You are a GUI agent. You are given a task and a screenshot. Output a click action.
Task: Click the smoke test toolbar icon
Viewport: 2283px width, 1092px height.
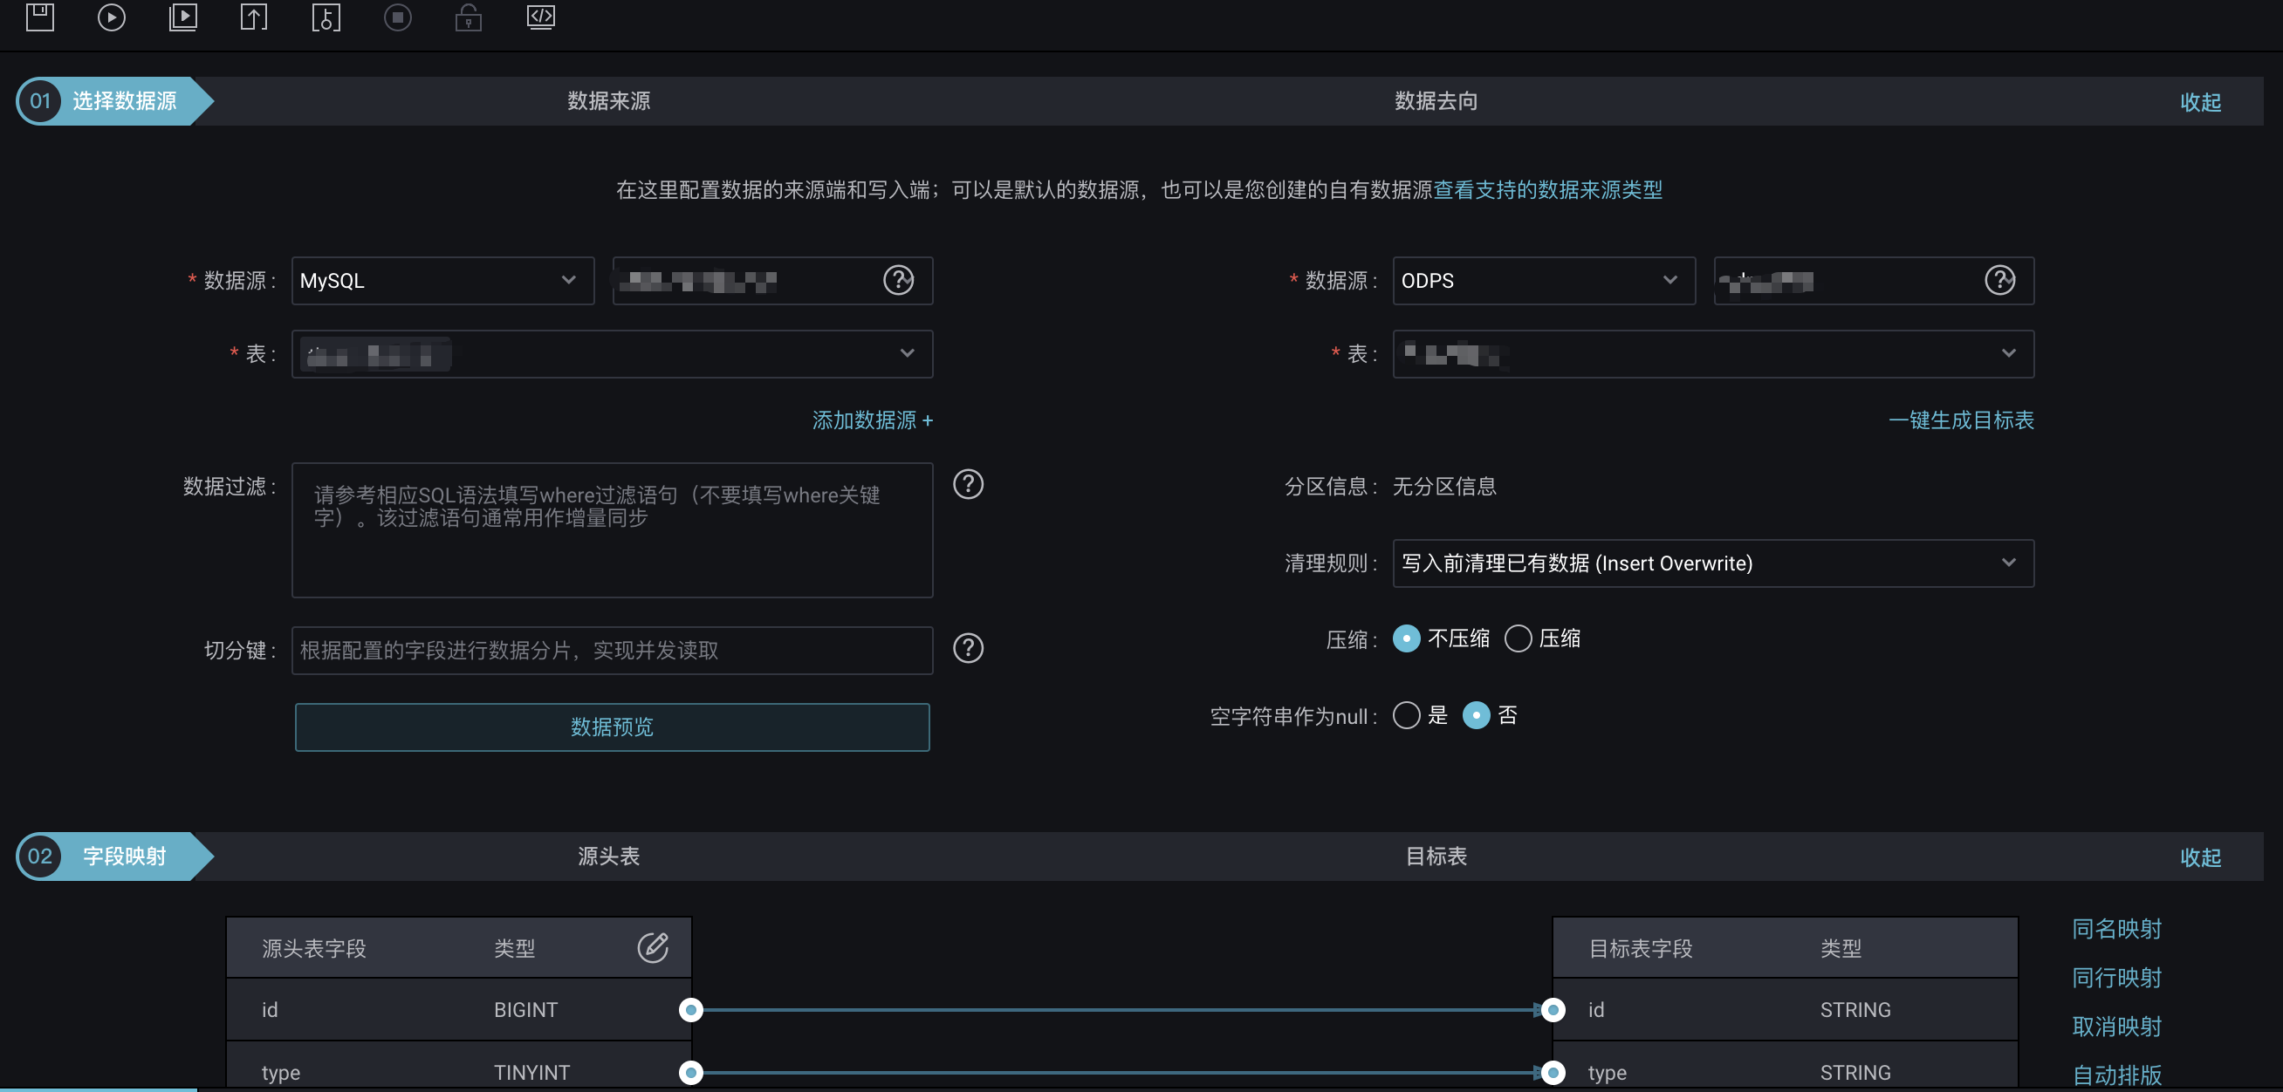[x=326, y=17]
